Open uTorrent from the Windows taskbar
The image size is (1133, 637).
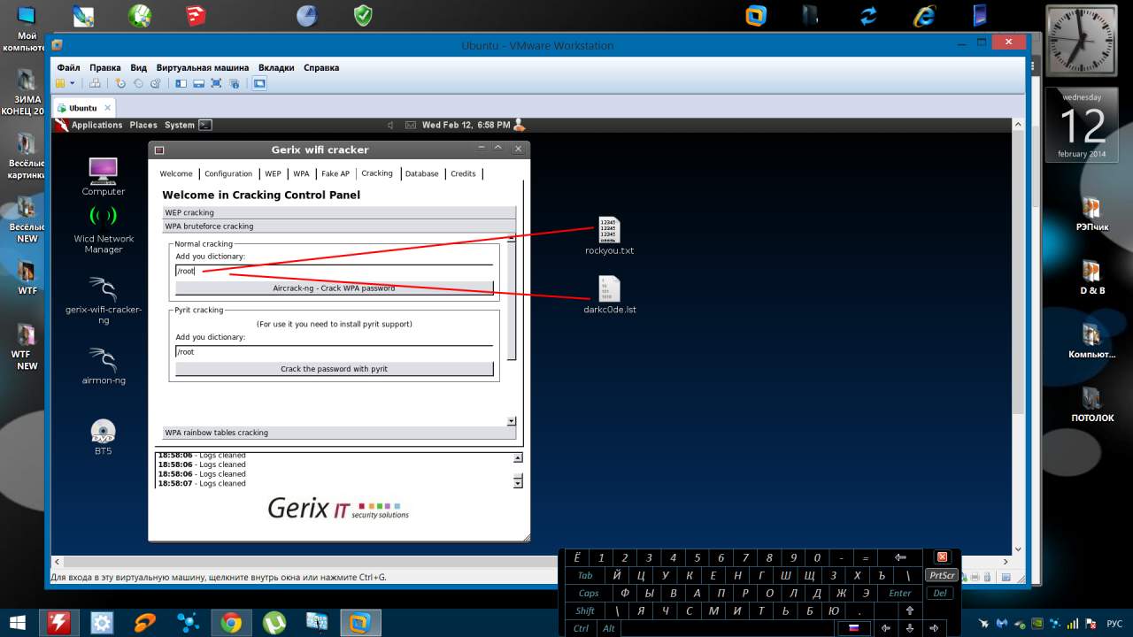pyautogui.click(x=274, y=623)
